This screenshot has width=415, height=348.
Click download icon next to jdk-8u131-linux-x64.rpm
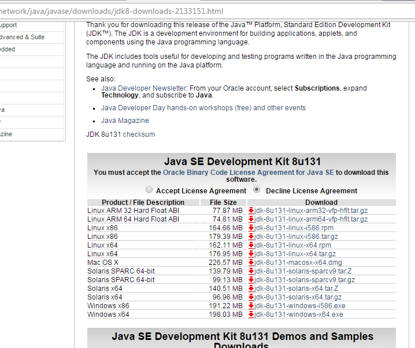(251, 245)
